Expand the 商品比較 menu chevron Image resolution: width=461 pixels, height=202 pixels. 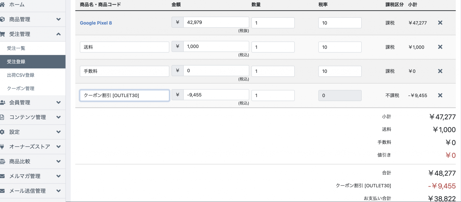[59, 161]
